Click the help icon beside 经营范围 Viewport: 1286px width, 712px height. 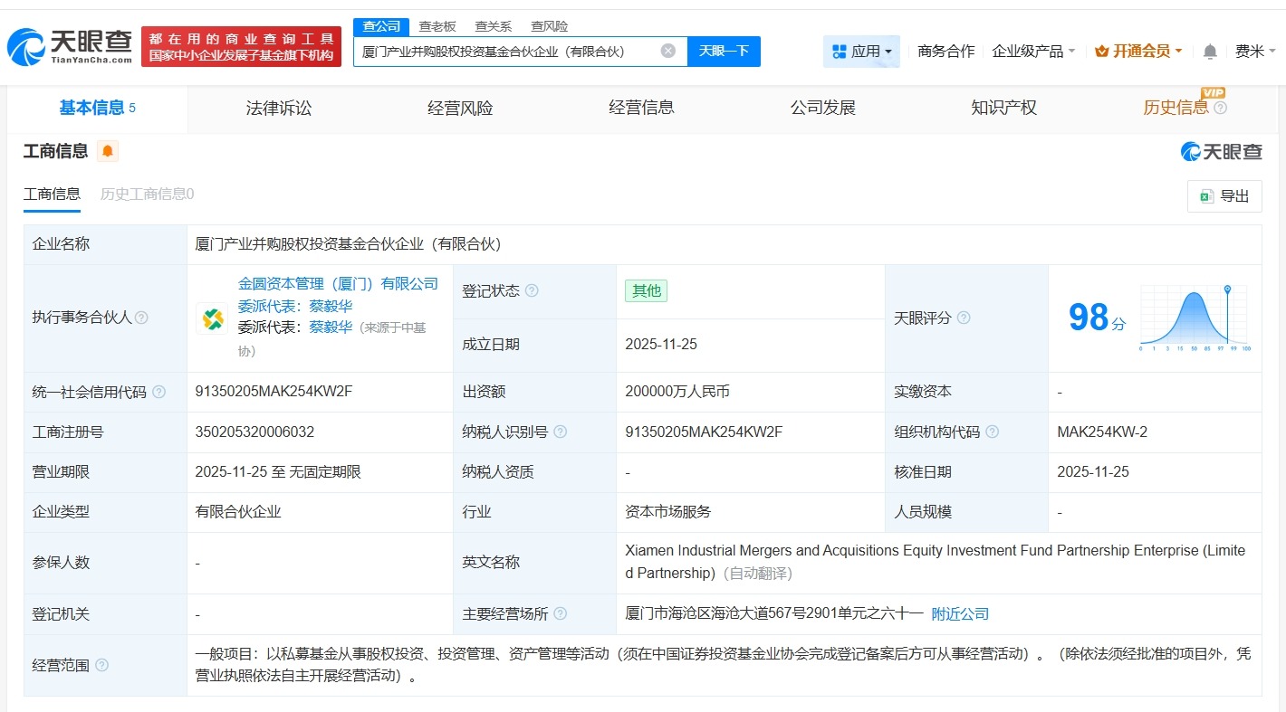pos(101,665)
